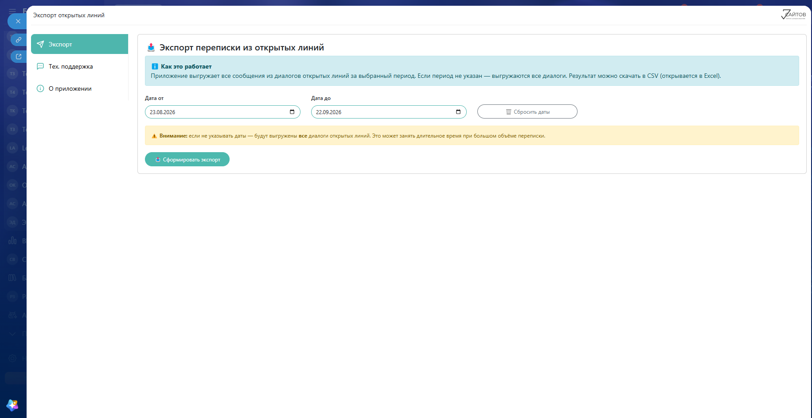Click the hamburger menu icon behind panel
This screenshot has height=418, width=812.
point(12,11)
